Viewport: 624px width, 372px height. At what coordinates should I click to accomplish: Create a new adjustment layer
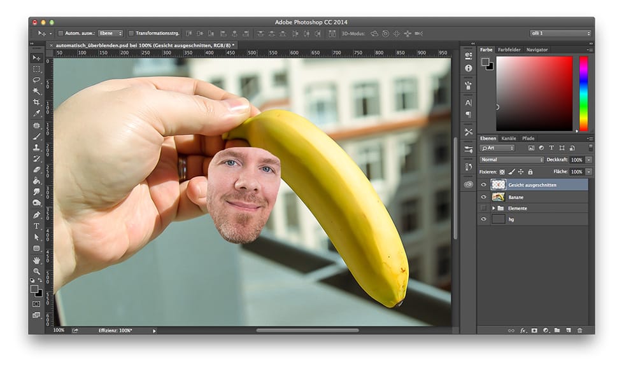pos(546,330)
